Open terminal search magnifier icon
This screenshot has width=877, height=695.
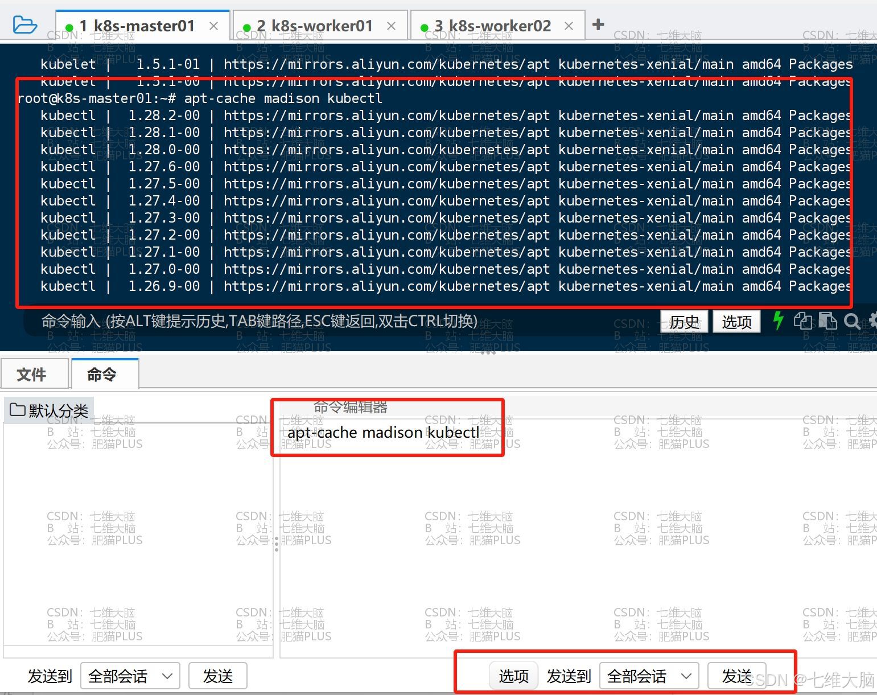pos(852,322)
